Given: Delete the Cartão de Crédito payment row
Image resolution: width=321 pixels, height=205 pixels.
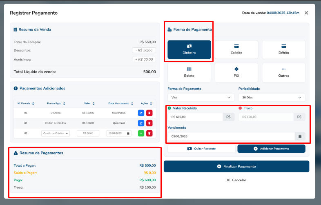Looking at the screenshot, I should point(149,123).
